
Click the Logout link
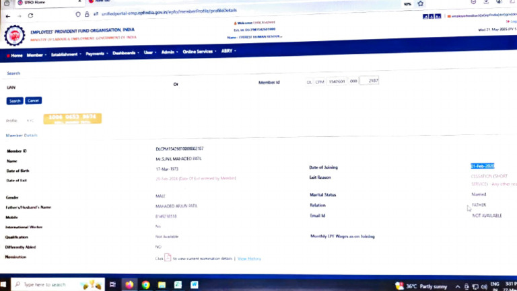tap(512, 22)
